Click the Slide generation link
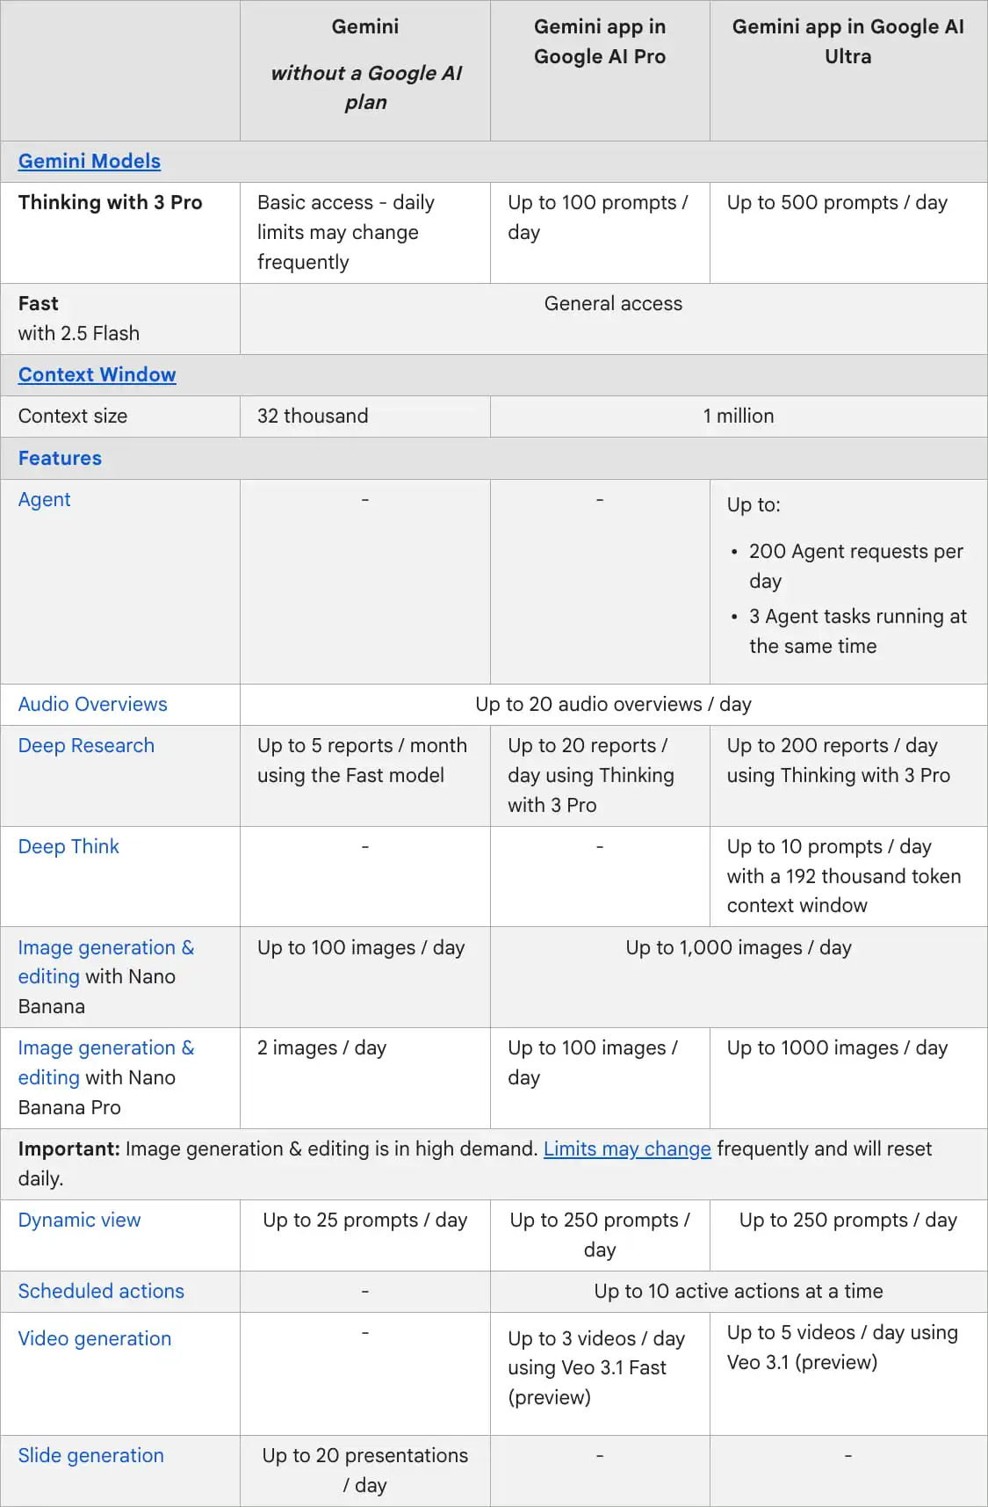The height and width of the screenshot is (1507, 988). (x=90, y=1455)
